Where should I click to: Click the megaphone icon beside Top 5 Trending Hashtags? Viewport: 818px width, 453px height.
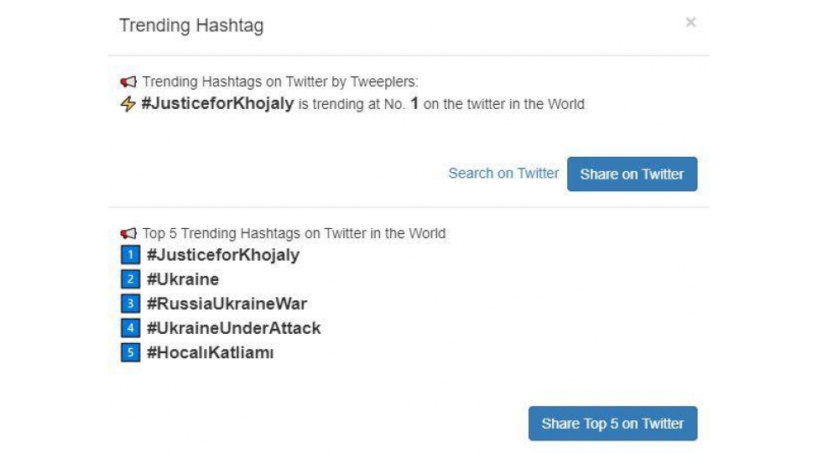pos(128,233)
